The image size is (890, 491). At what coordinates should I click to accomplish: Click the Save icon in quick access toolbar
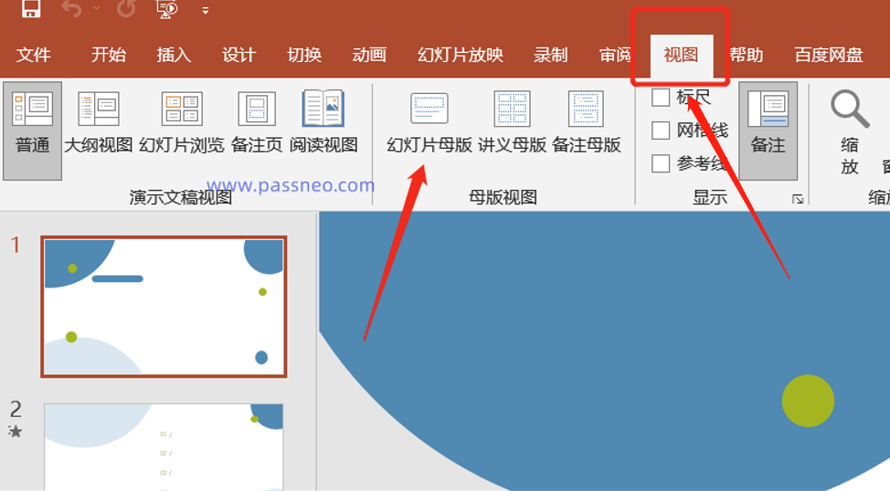pyautogui.click(x=31, y=8)
